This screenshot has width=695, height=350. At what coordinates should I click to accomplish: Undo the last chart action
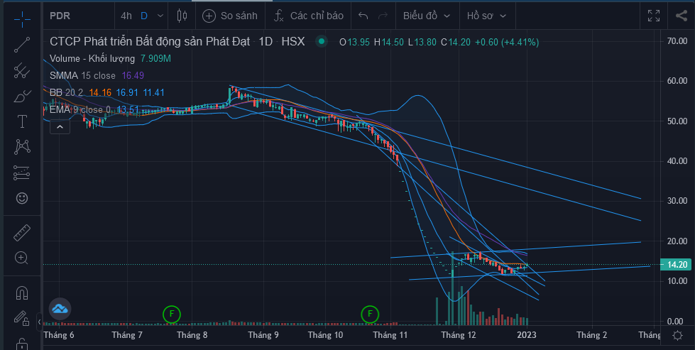pos(363,16)
